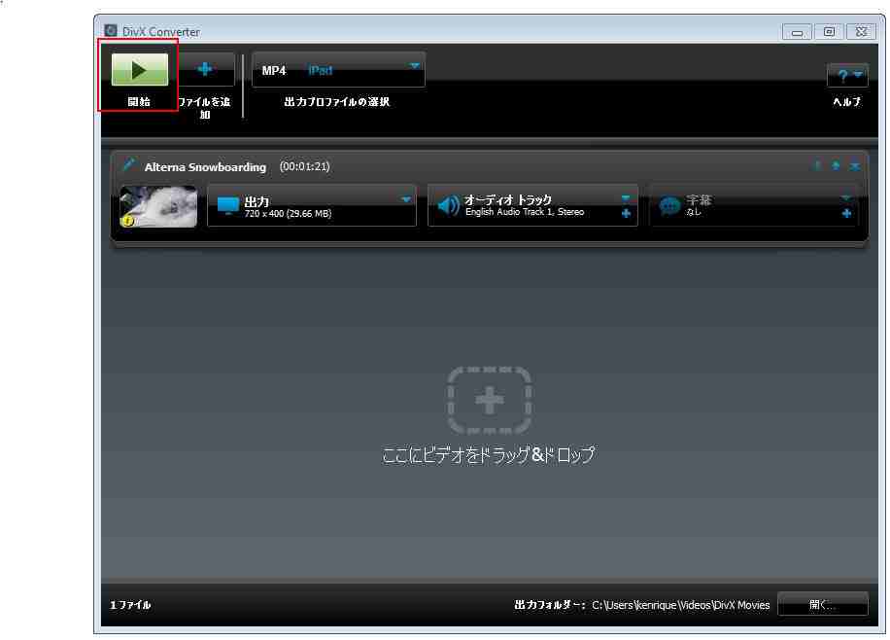Click the dashed drag-and-drop plus area
The image size is (890, 640).
click(490, 400)
